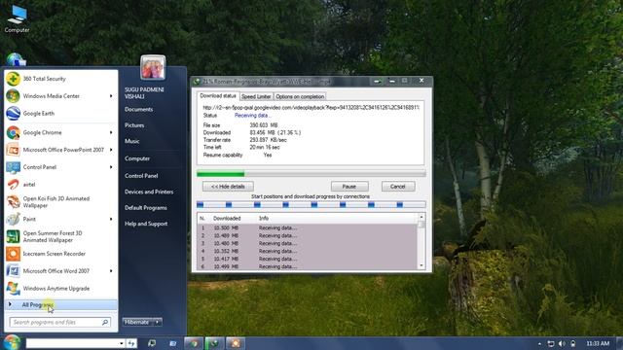Show hidden tray icons arrow
Viewport: 623px width, 350px height.
[x=539, y=343]
